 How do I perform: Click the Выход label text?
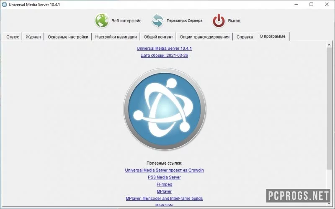tap(234, 20)
